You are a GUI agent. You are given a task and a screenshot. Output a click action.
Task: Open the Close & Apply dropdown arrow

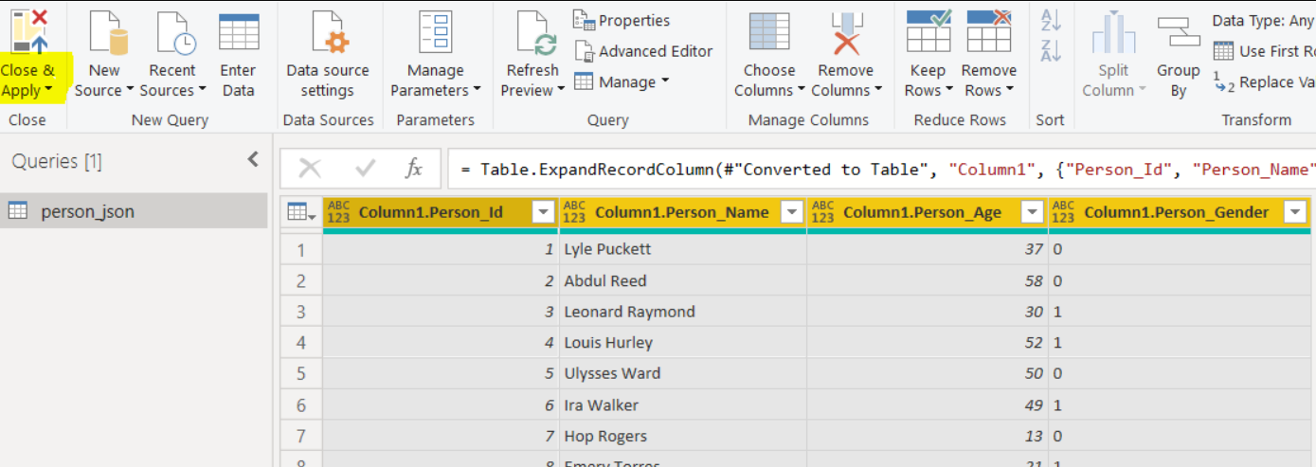coord(48,91)
